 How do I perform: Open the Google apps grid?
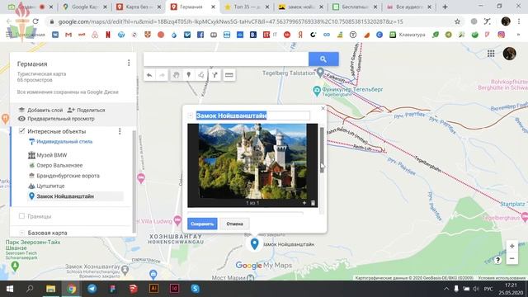491,54
